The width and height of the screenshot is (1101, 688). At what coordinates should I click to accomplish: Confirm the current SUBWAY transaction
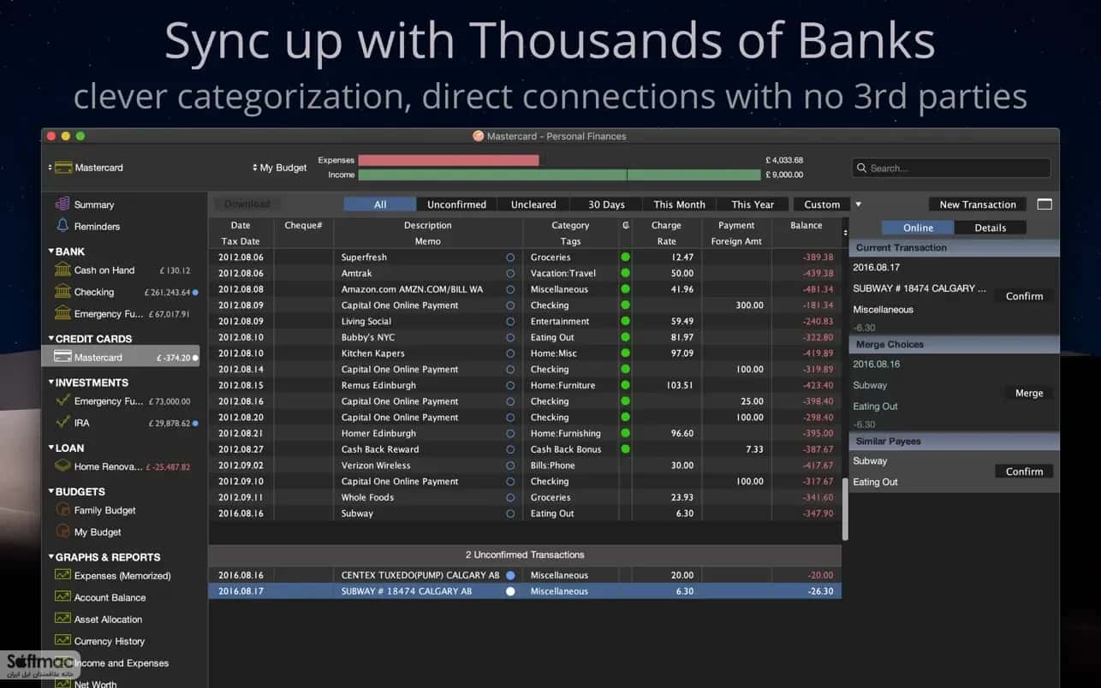(1024, 296)
